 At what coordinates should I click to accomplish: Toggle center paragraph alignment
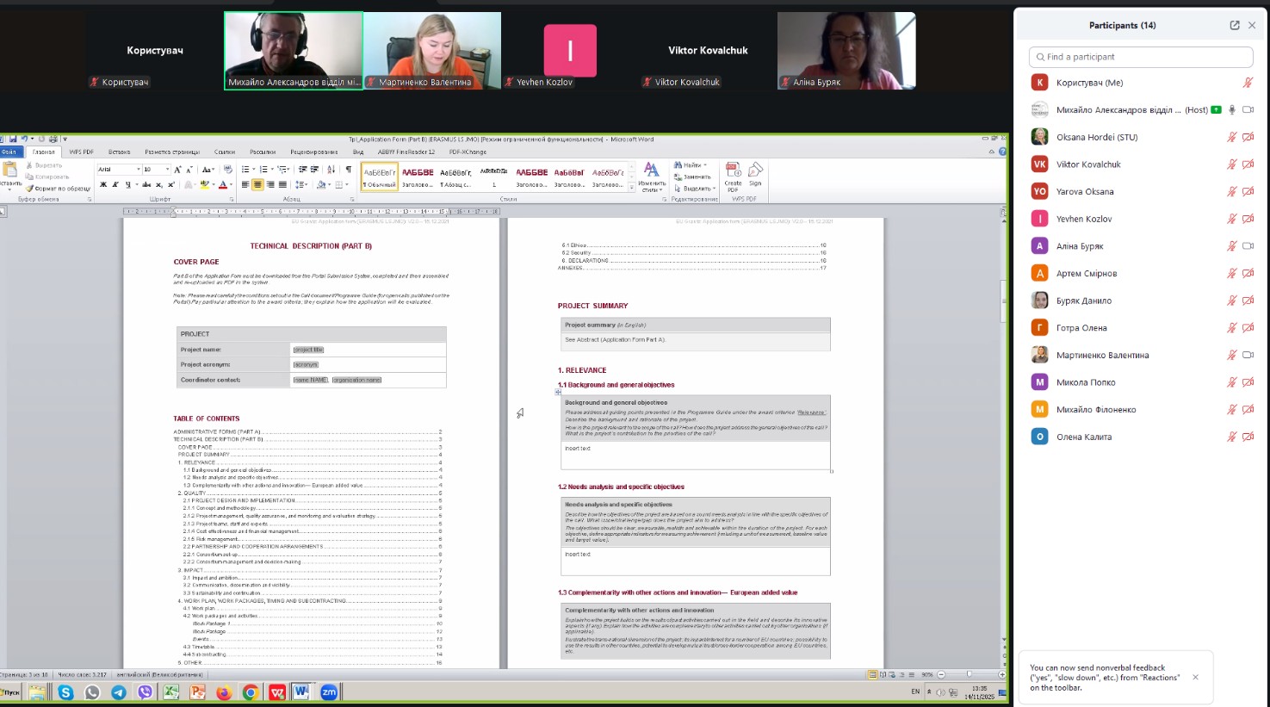pos(257,184)
